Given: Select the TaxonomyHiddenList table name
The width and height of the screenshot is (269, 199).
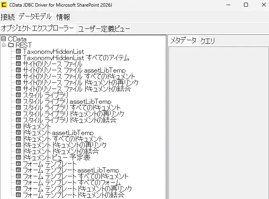Looking at the screenshot, I should pyautogui.click(x=54, y=52).
